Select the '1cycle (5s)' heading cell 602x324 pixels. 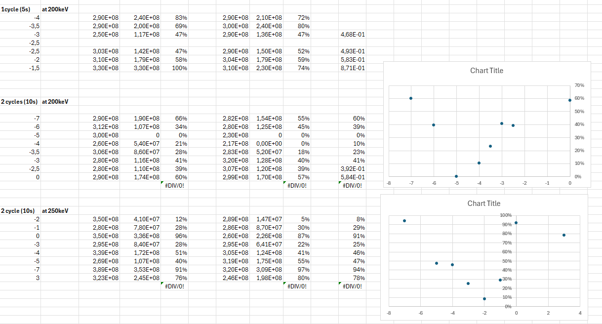(20, 9)
